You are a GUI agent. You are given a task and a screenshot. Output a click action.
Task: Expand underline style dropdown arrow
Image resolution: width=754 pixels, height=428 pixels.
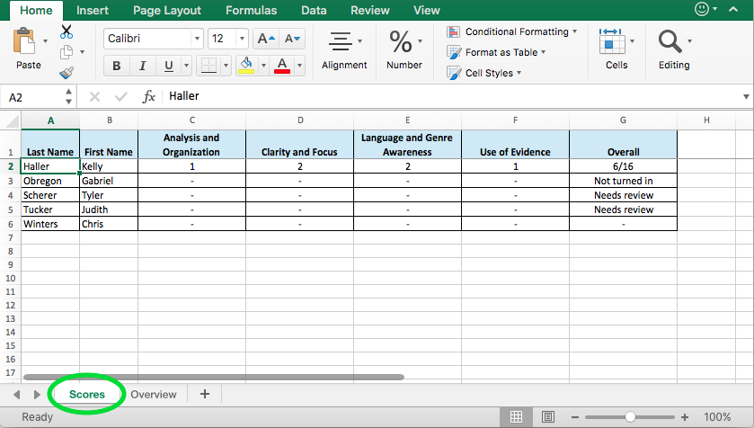[186, 66]
